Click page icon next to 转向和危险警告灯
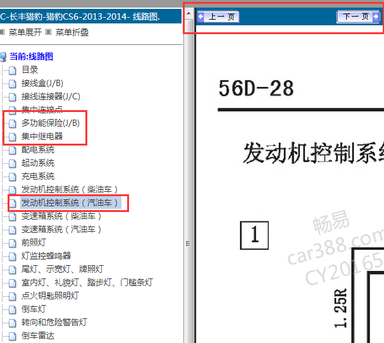 (13, 323)
